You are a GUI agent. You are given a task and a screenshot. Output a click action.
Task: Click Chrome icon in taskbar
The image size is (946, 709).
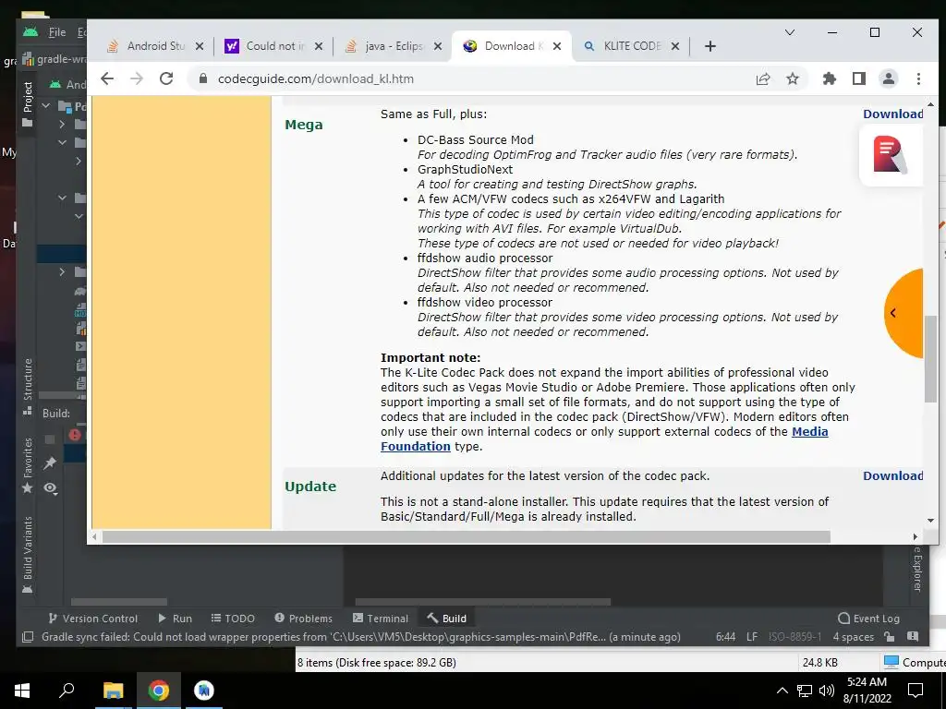click(x=158, y=691)
